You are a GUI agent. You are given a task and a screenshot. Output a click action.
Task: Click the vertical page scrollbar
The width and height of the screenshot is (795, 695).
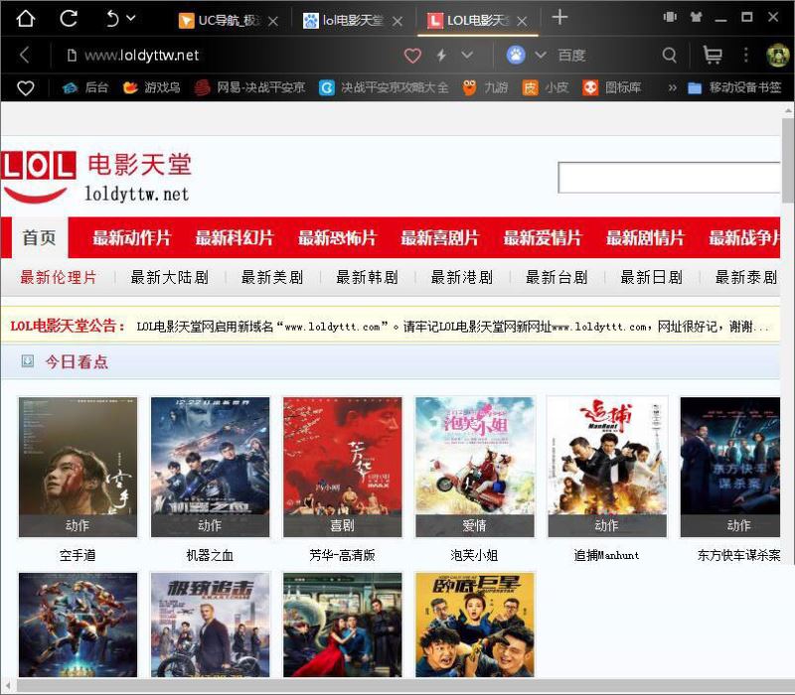point(788,160)
